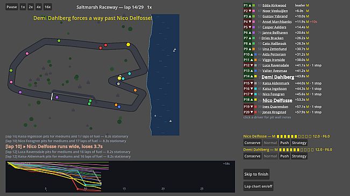Set Nico Delfosse to Conserve mode
Image resolution: width=350 pixels, height=196 pixels.
click(x=252, y=143)
